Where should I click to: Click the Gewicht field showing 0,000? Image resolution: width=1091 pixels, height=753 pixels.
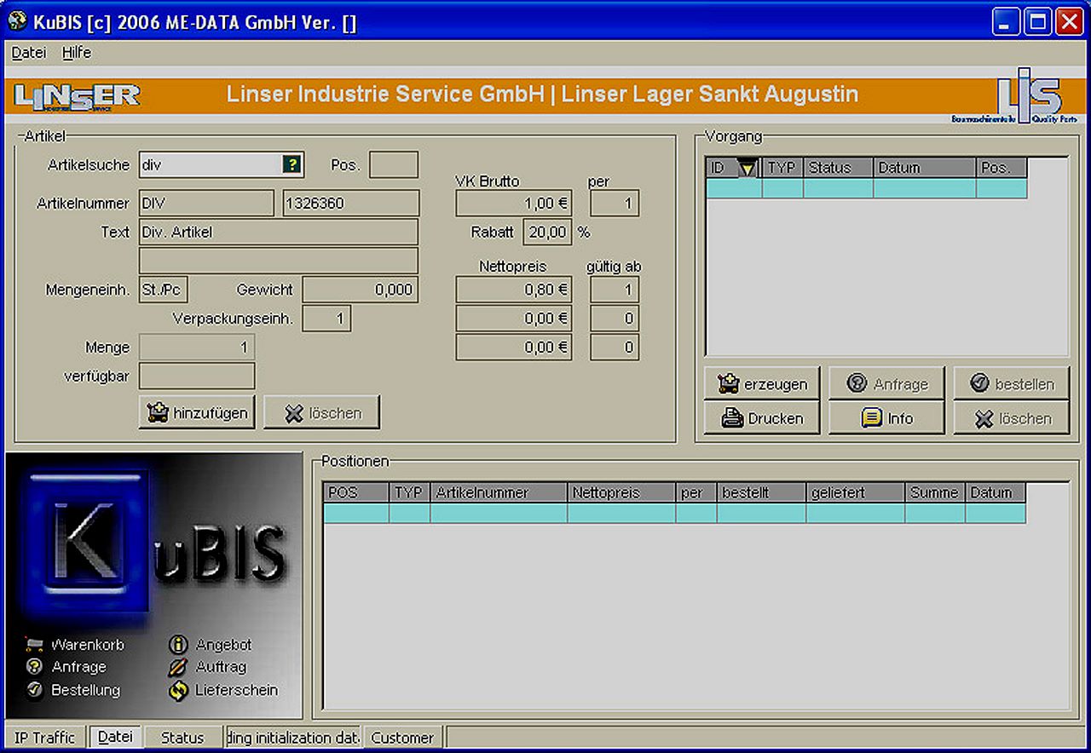tap(361, 290)
